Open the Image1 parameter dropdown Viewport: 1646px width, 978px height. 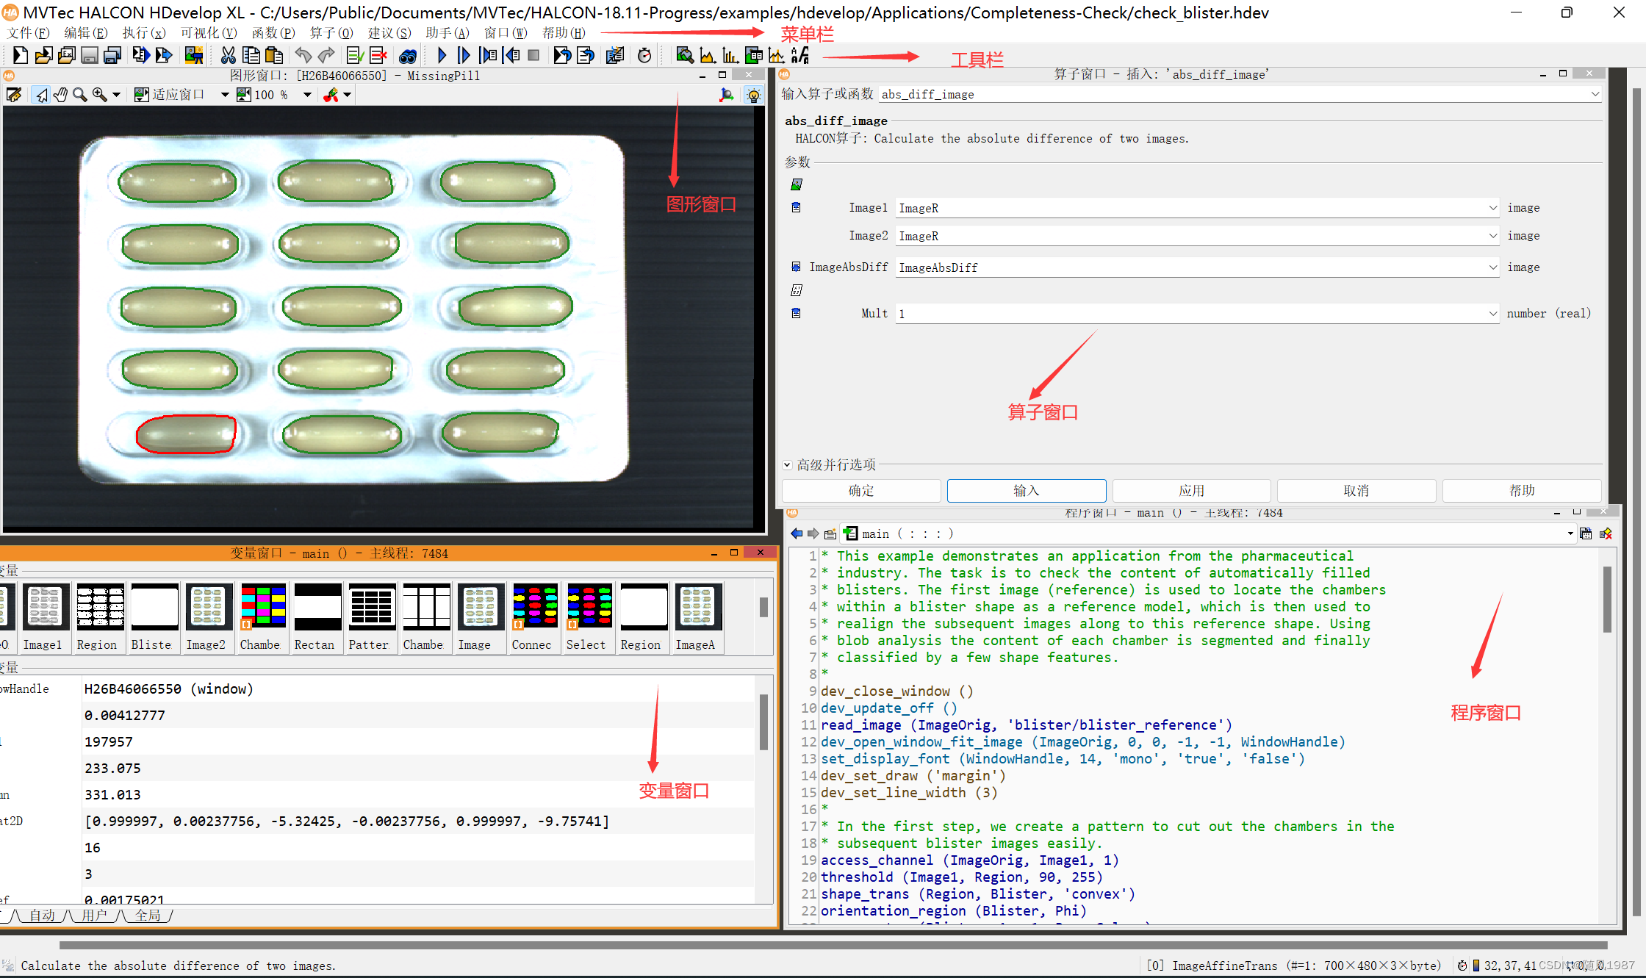(1492, 209)
